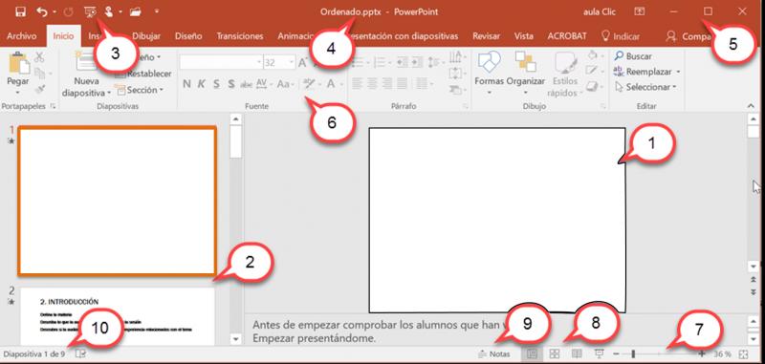Click the 36 % zoom level
This screenshot has height=364, width=765.
pyautogui.click(x=723, y=354)
